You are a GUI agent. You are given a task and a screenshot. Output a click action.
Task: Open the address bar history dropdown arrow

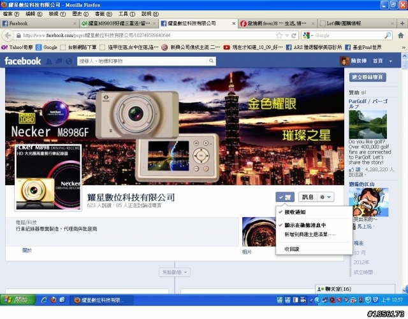point(287,36)
